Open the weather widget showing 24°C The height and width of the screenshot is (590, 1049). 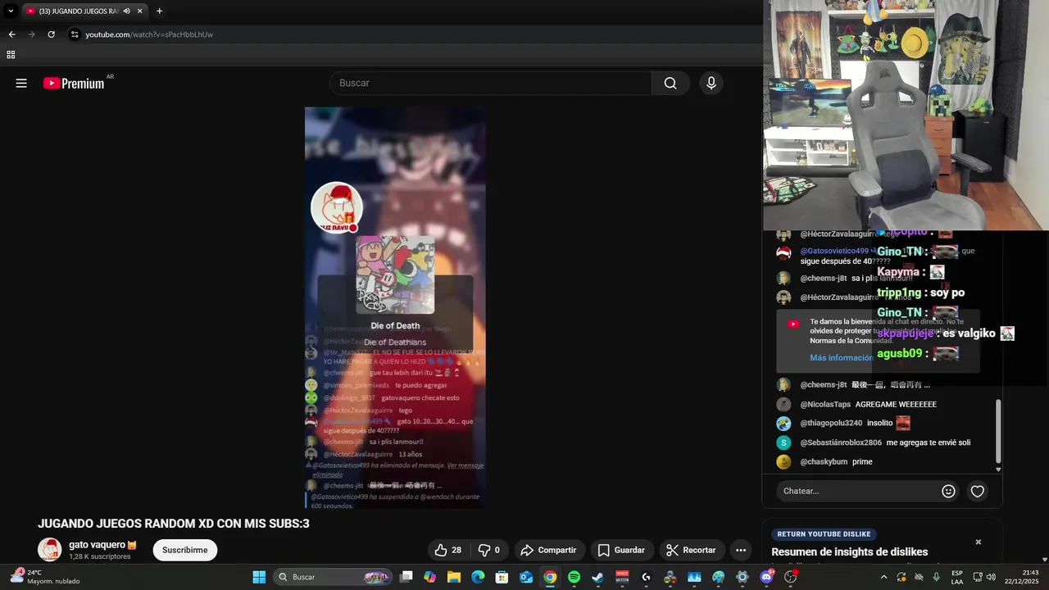coord(46,577)
